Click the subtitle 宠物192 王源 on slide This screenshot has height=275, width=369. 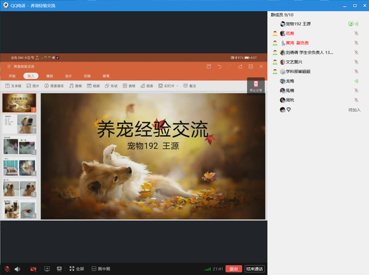pos(153,146)
